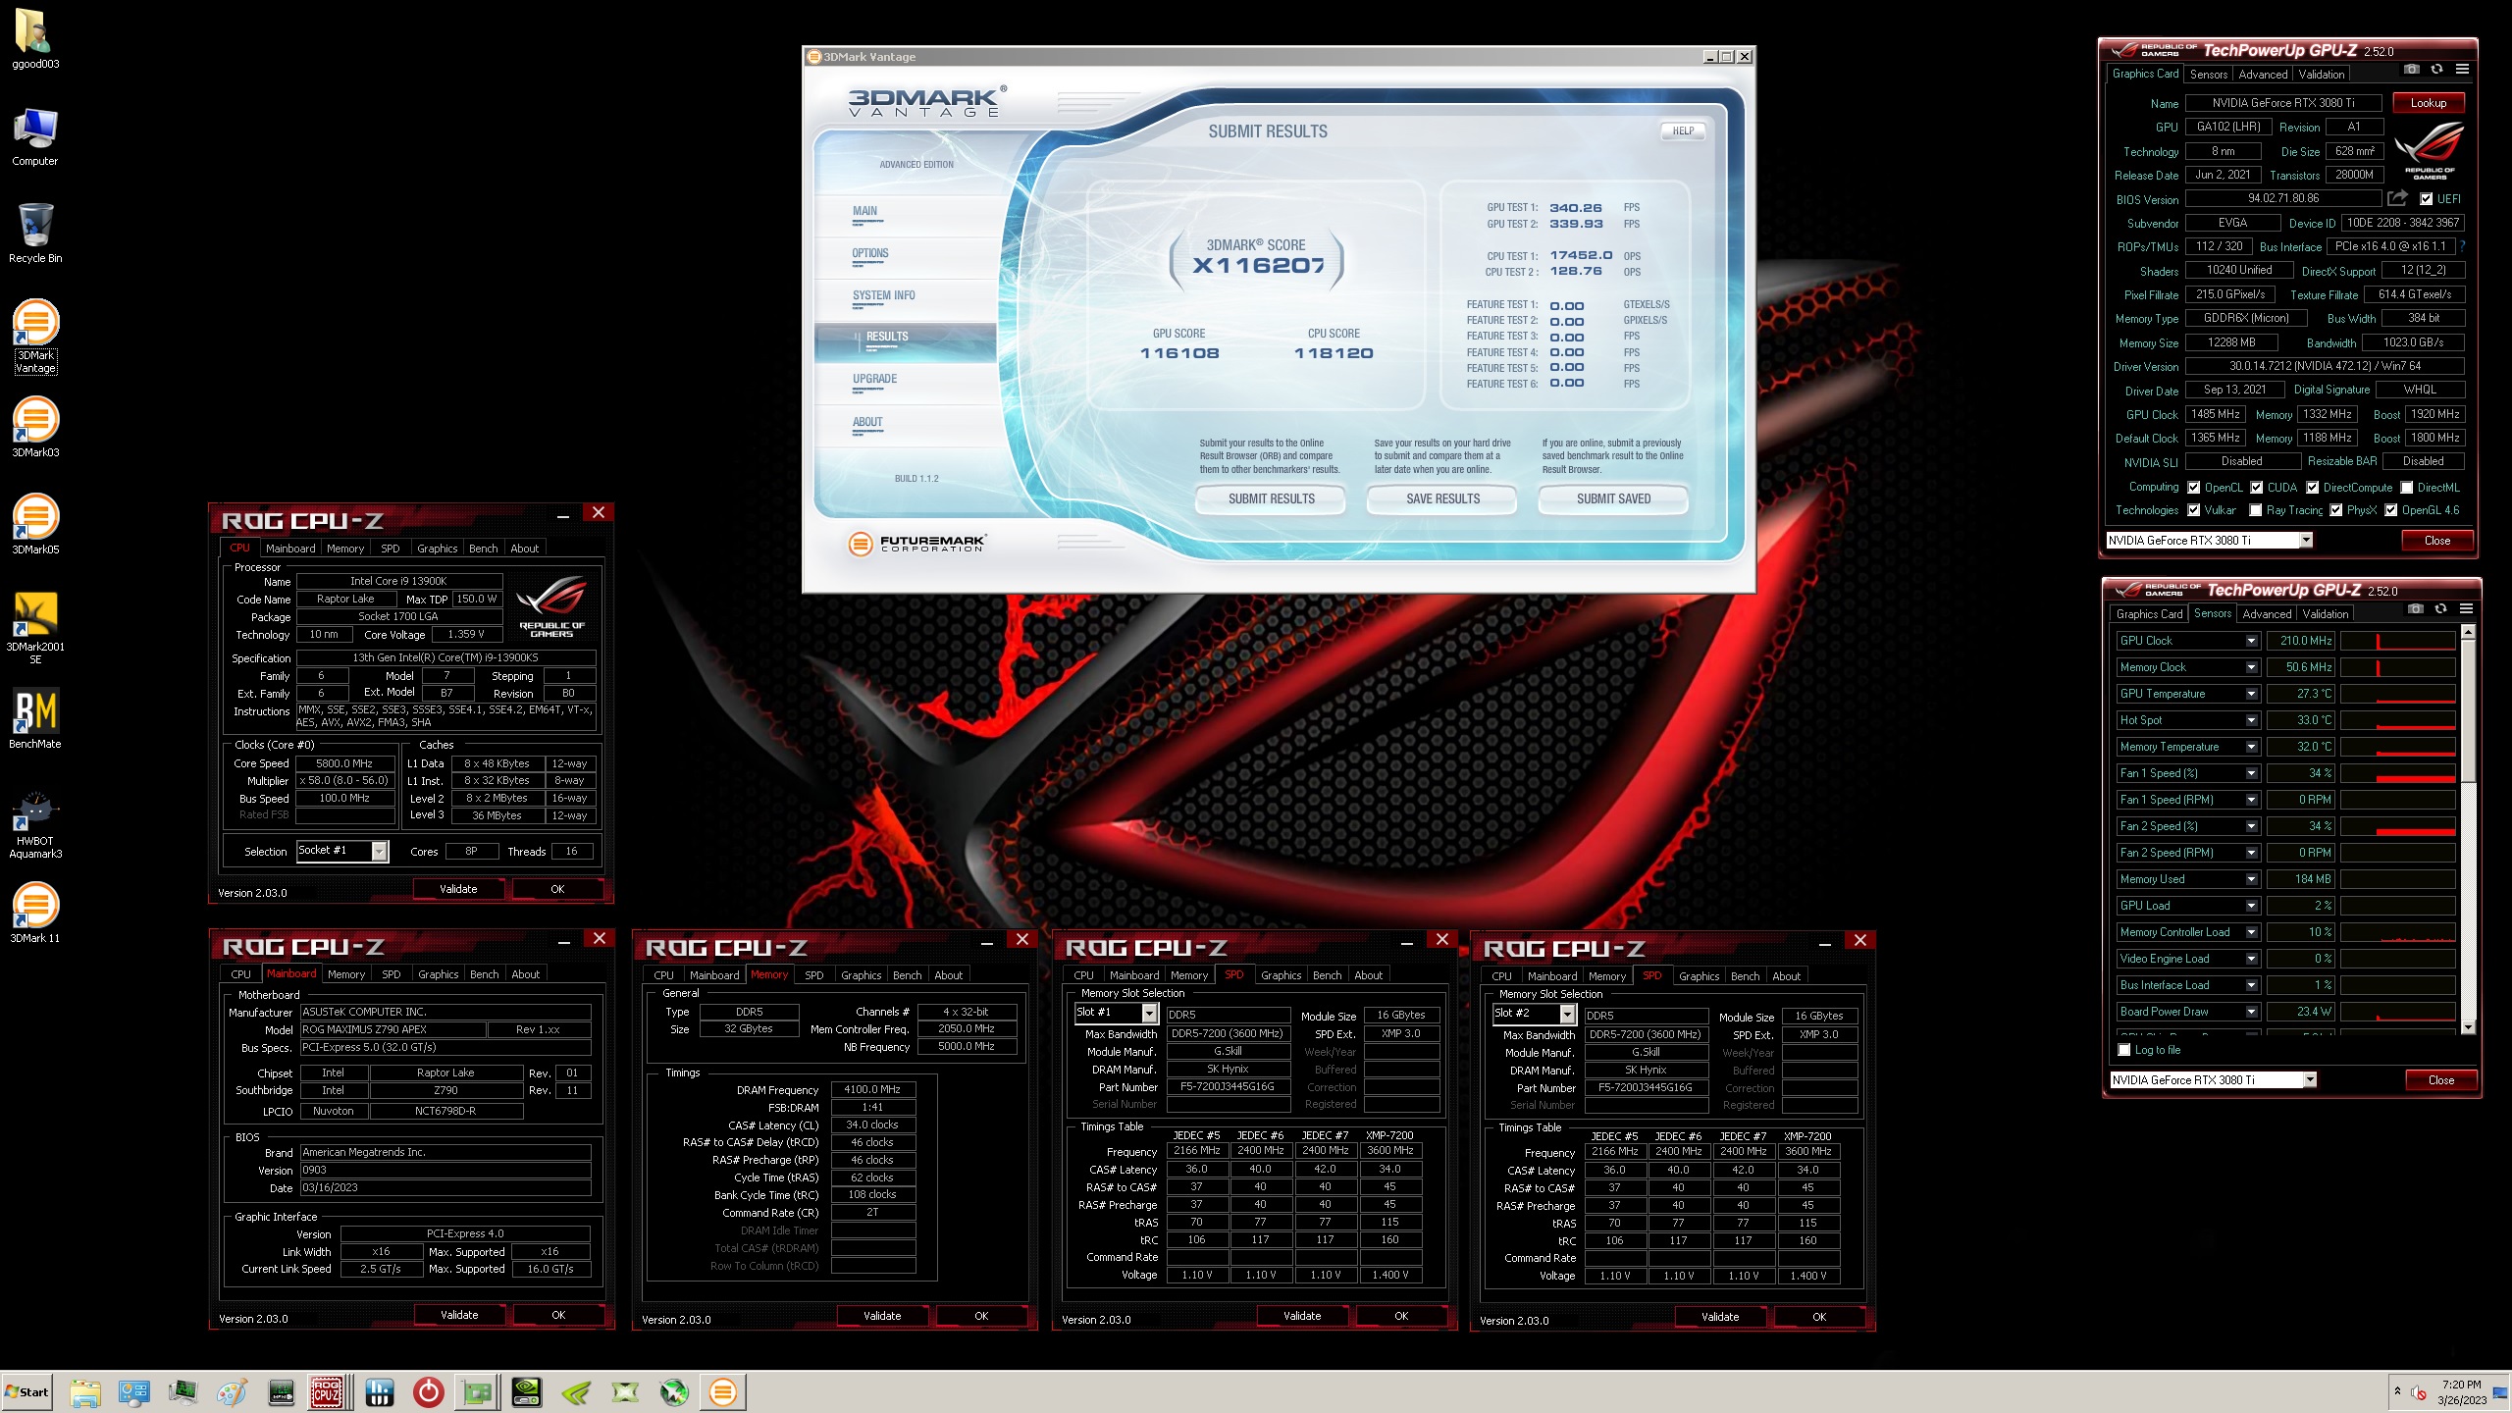Open the 3DMark2001 SE desktop icon
Screen dimensions: 2512x1413
point(35,628)
